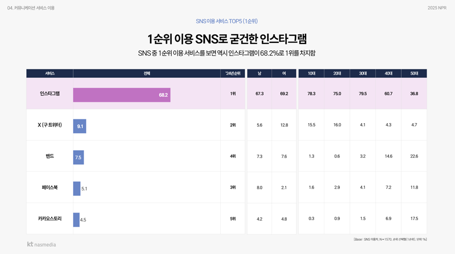Screen dimensions: 455x254
Task: Click the 0.3 value in 카카오스토리 row
Action: (311, 219)
